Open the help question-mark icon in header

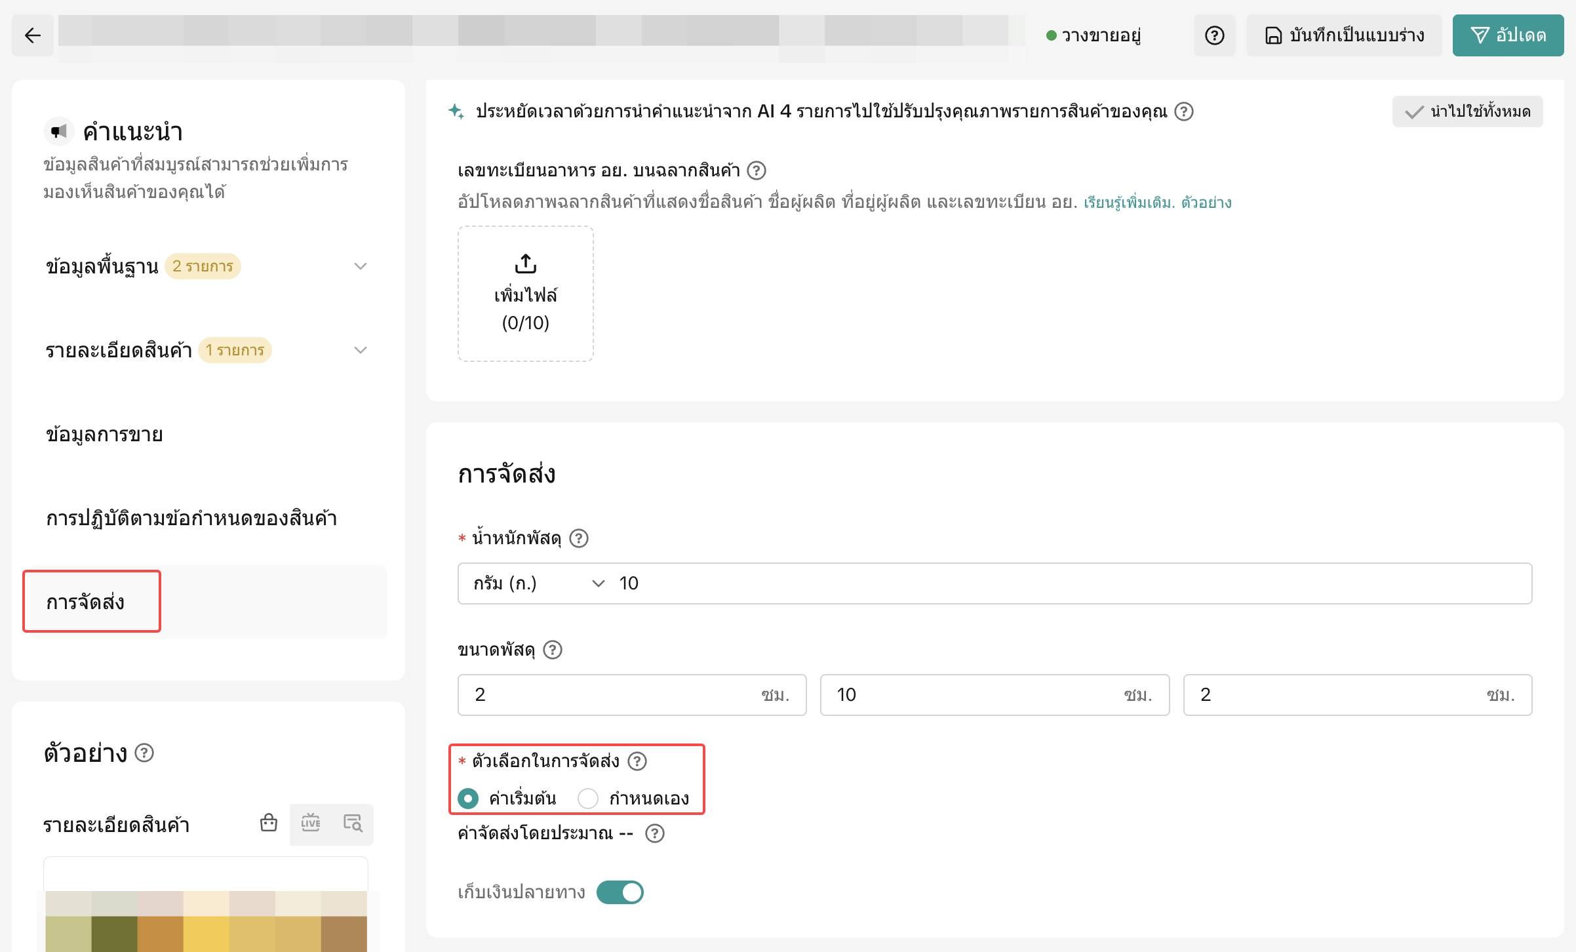pyautogui.click(x=1214, y=35)
